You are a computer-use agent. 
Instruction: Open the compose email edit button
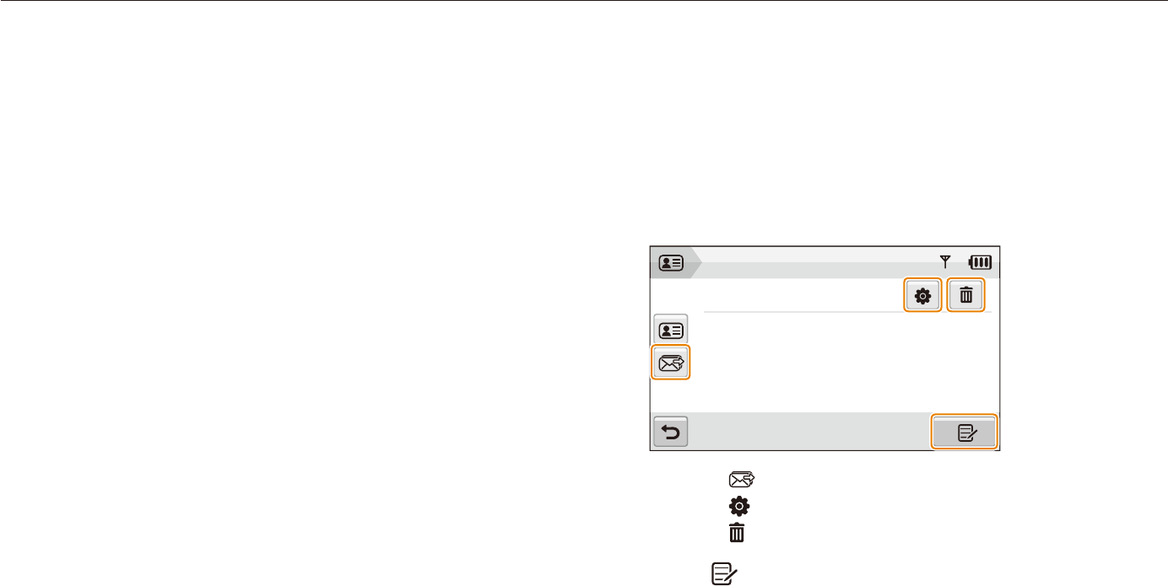tap(965, 433)
